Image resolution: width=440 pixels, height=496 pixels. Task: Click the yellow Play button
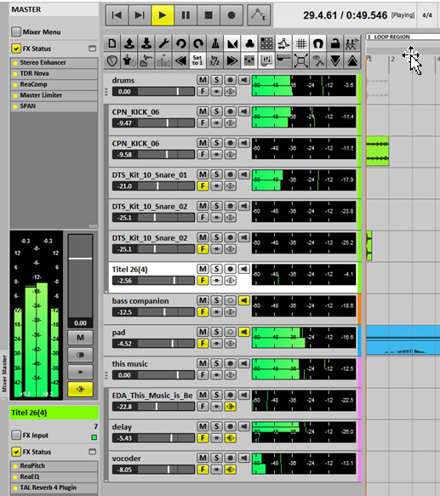tap(163, 14)
